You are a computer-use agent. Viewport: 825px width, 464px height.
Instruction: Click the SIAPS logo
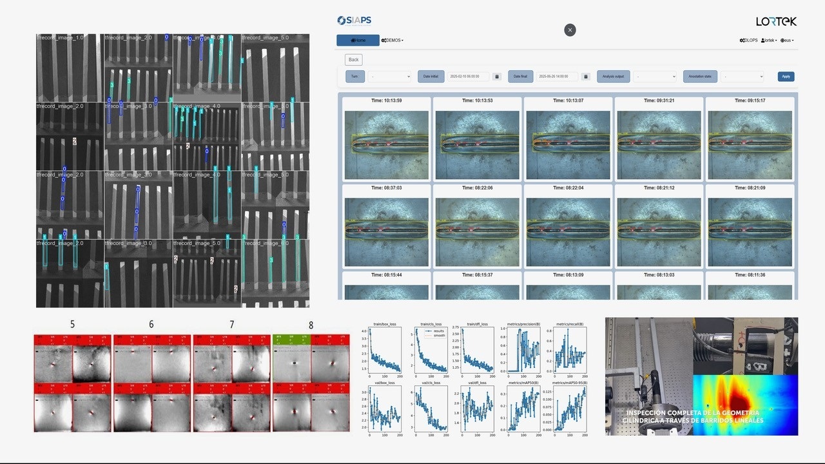click(x=354, y=21)
